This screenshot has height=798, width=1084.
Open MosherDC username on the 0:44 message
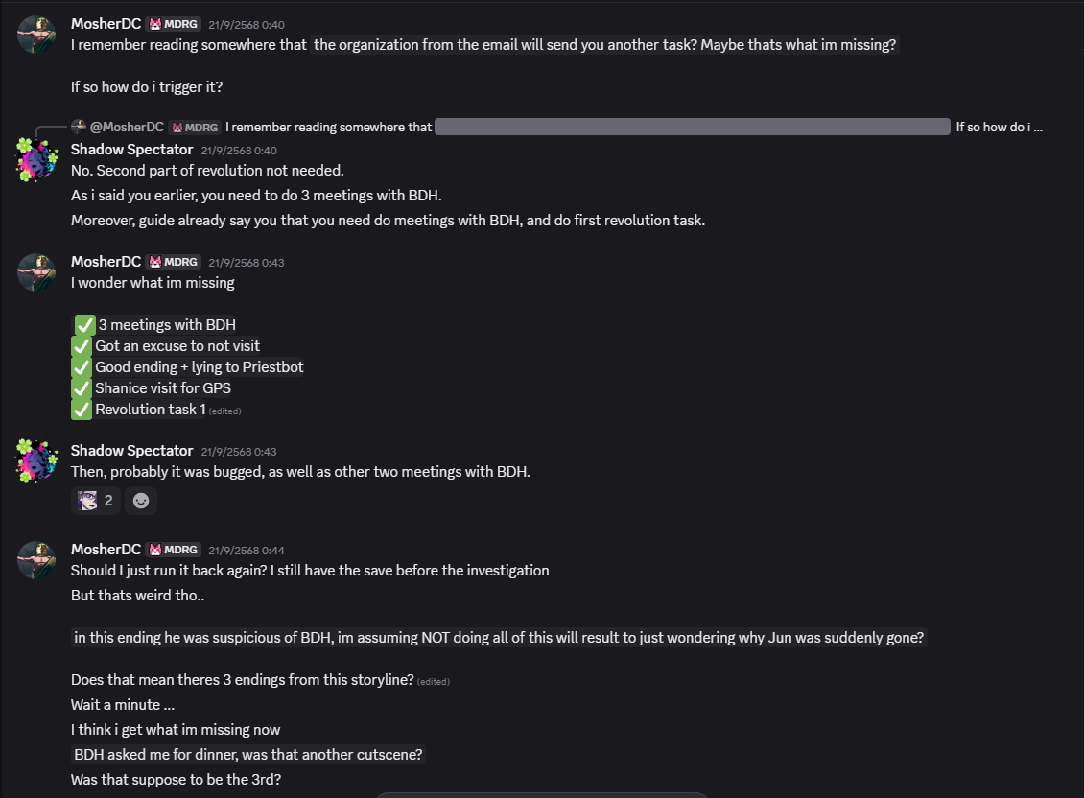click(106, 550)
